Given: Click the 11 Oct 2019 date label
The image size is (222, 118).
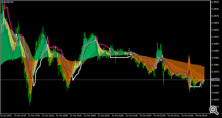Looking at the screenshot, I should 6,115.
